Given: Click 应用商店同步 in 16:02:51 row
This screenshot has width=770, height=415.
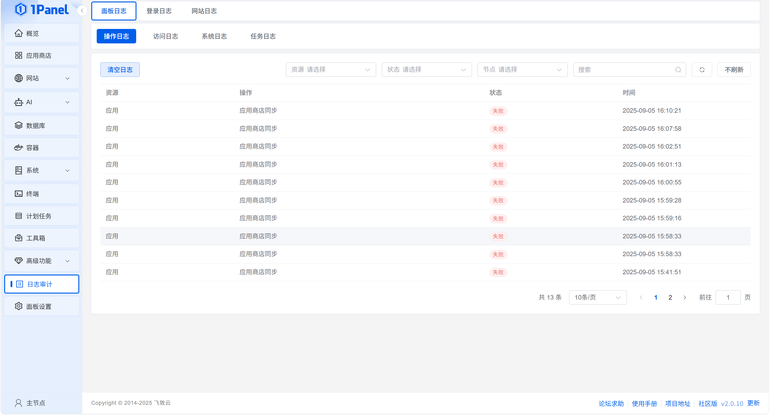Looking at the screenshot, I should click(x=258, y=146).
